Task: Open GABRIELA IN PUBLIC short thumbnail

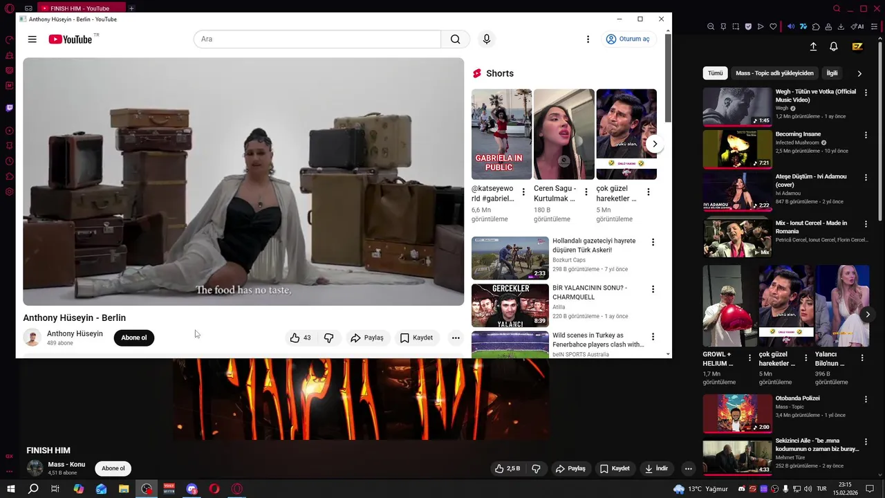Action: 501,134
